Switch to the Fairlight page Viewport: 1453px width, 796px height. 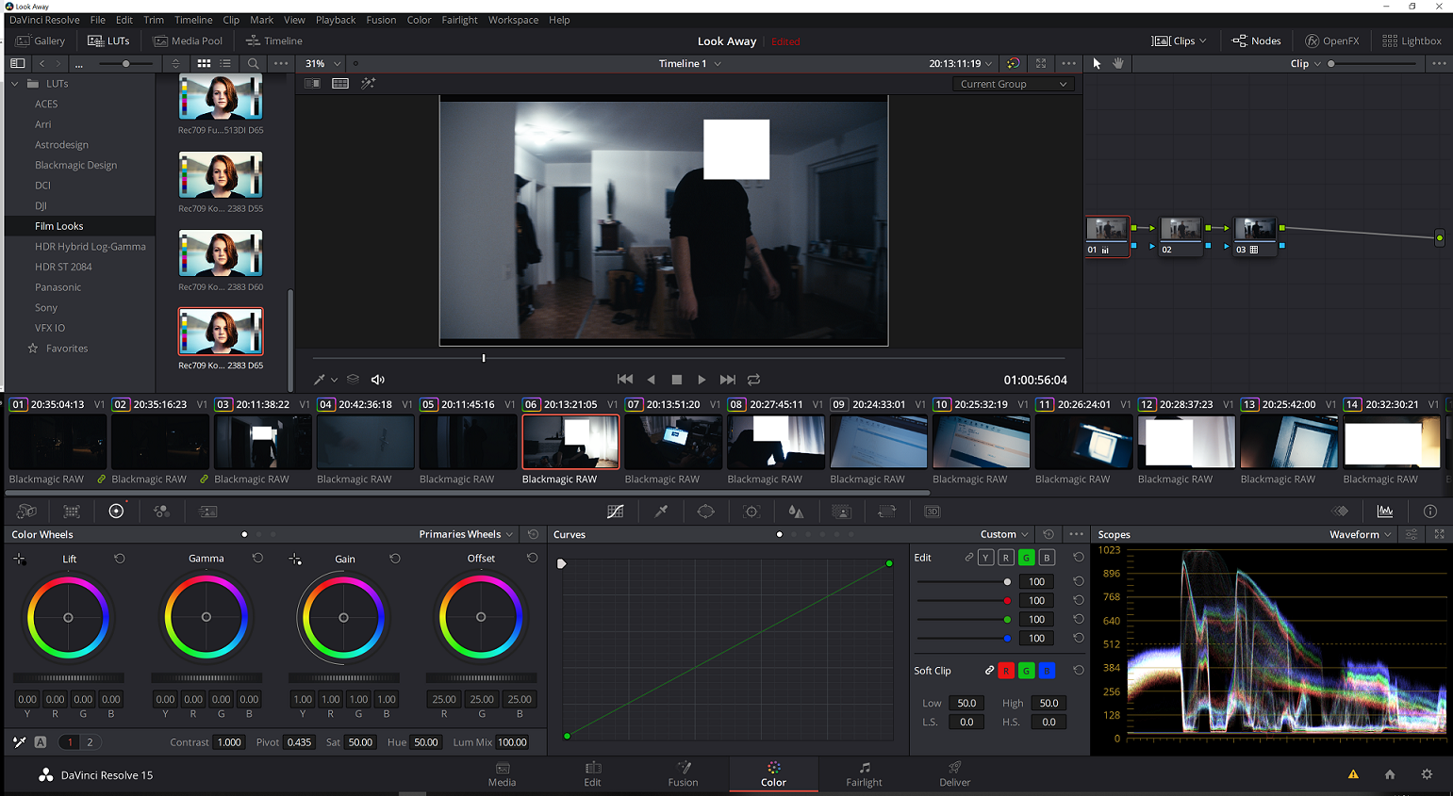(x=864, y=773)
